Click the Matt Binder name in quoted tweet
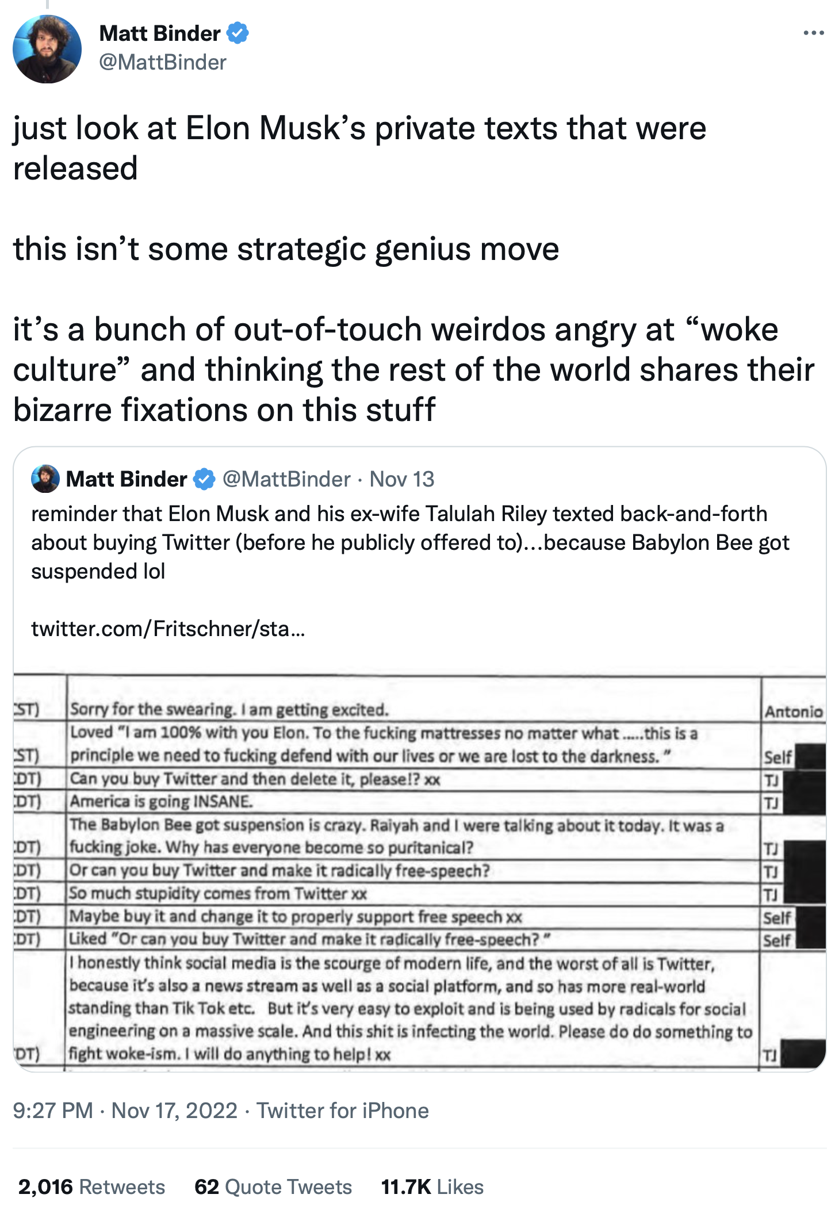The image size is (835, 1221). tap(127, 479)
